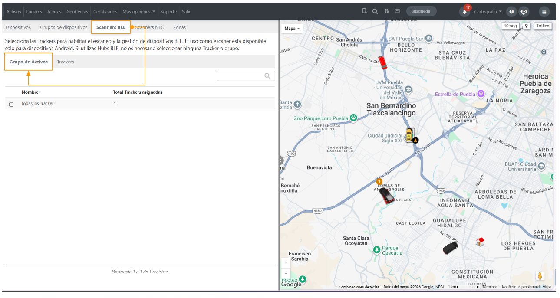
Task: Click the house marker near Los Héroes de Puebla
Action: pyautogui.click(x=480, y=242)
